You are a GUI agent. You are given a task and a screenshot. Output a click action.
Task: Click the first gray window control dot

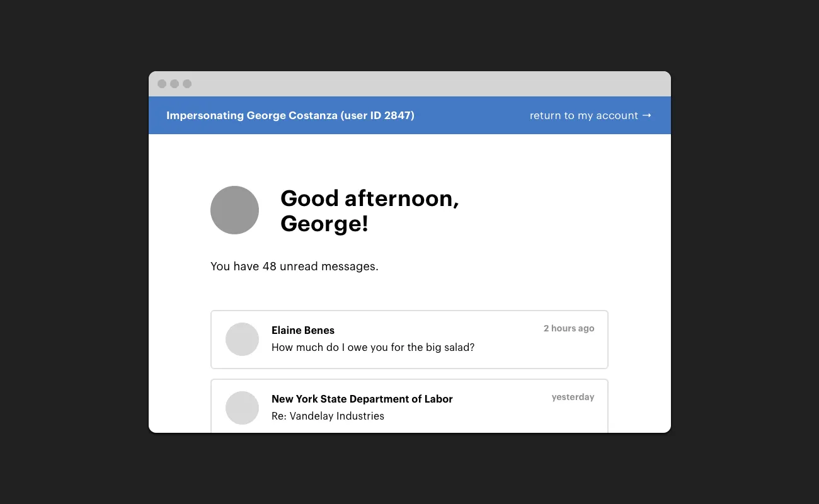(x=162, y=84)
